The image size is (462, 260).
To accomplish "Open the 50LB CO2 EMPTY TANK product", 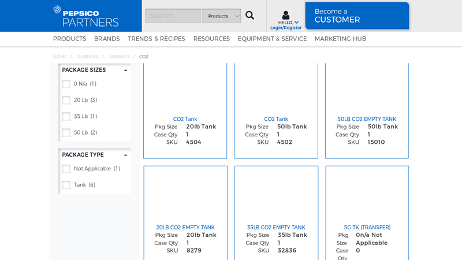I will [367, 119].
